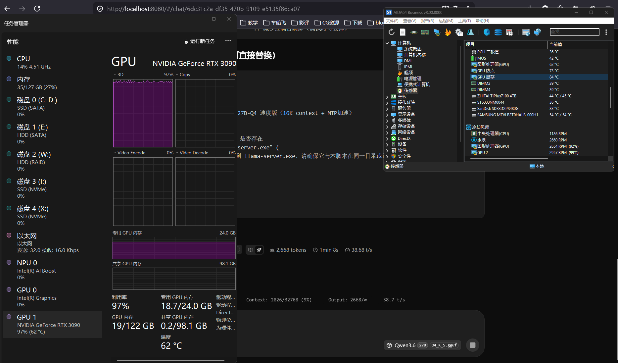The width and height of the screenshot is (618, 363).
Task: Click 运行新任务 button
Action: coord(199,41)
